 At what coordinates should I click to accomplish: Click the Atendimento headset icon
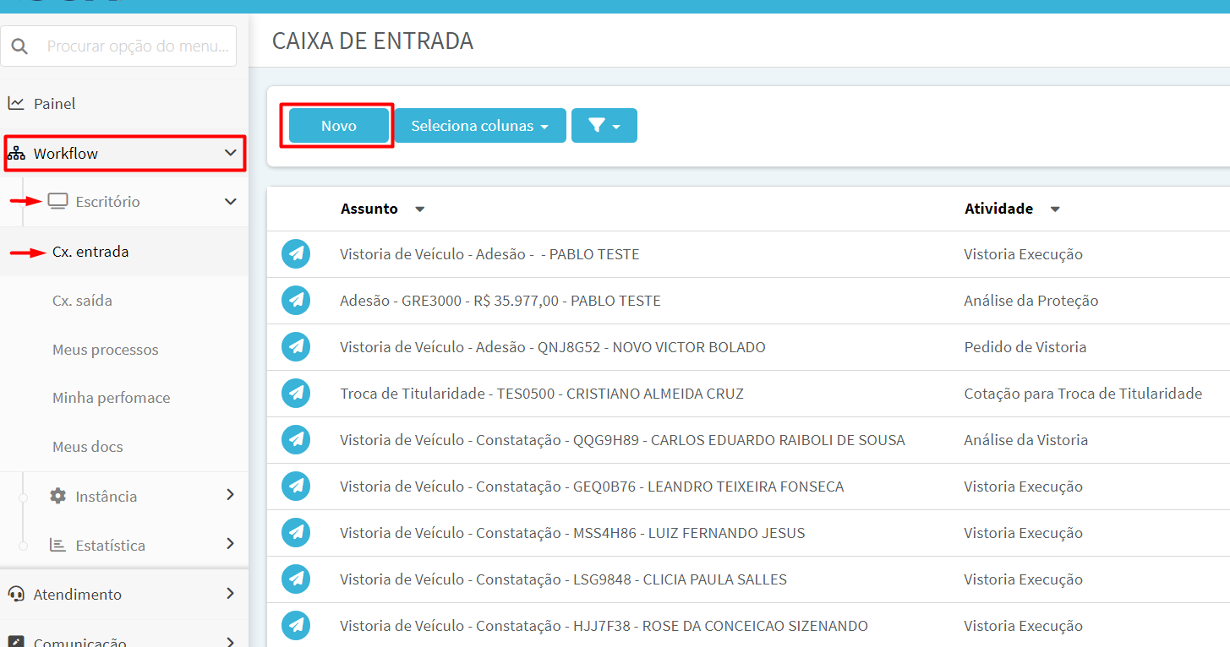pos(16,594)
